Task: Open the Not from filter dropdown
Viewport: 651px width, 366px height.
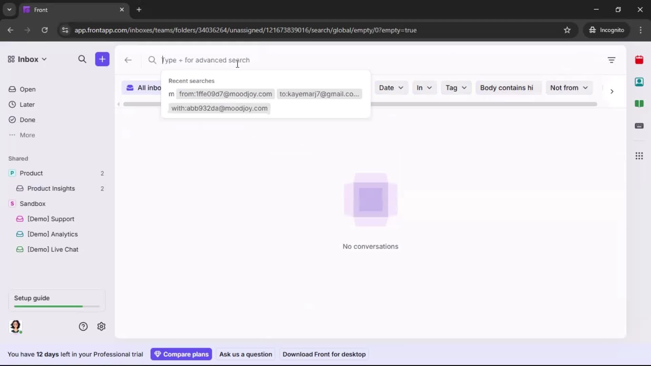Action: click(569, 87)
